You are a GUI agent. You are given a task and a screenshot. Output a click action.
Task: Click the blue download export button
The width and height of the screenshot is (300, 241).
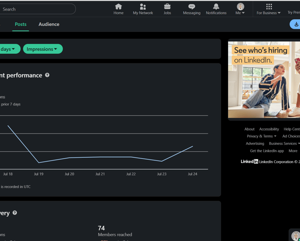pos(295,24)
